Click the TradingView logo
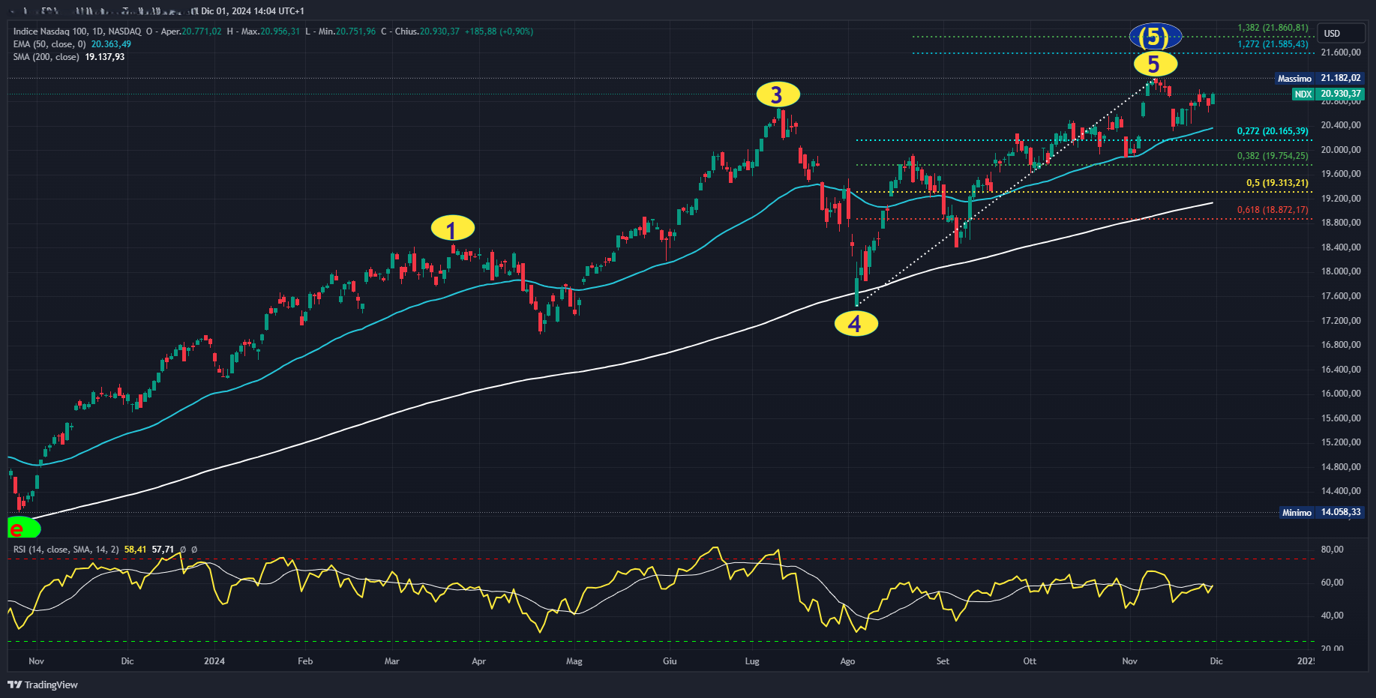The height and width of the screenshot is (698, 1376). tap(43, 685)
